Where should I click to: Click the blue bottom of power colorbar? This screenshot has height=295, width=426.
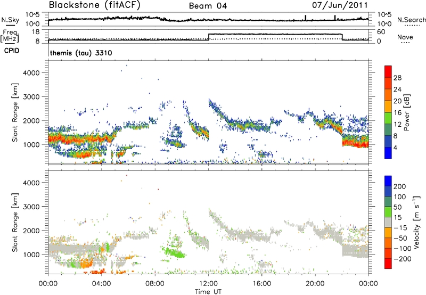click(x=388, y=154)
